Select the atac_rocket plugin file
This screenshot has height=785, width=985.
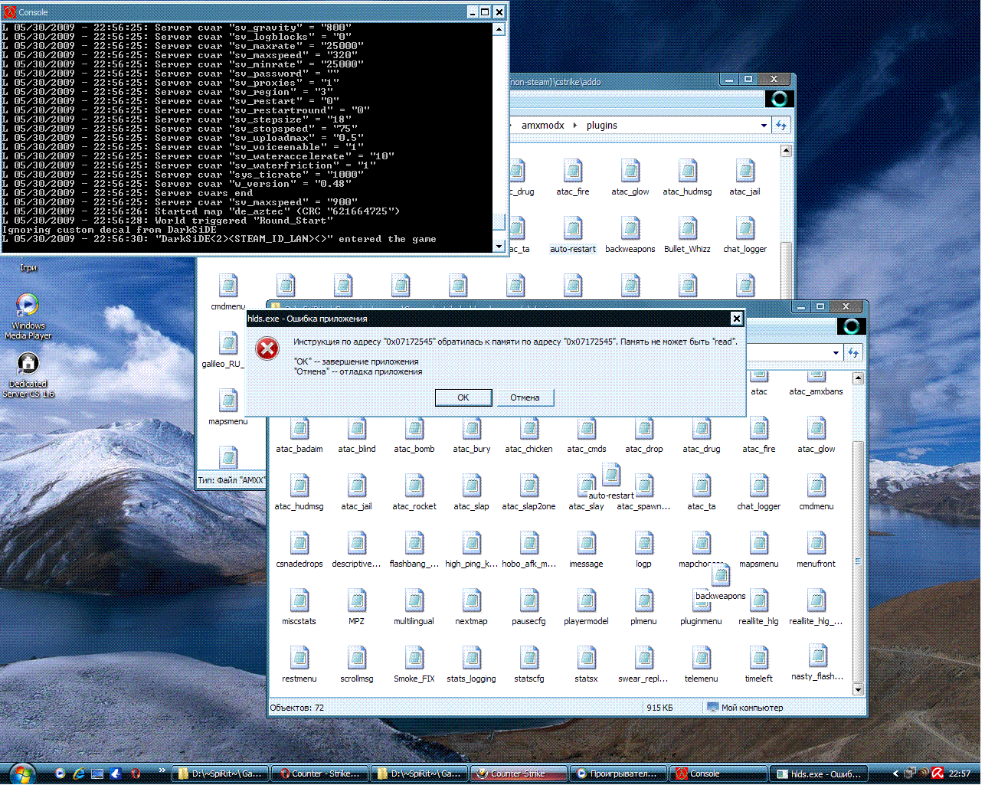click(x=414, y=493)
